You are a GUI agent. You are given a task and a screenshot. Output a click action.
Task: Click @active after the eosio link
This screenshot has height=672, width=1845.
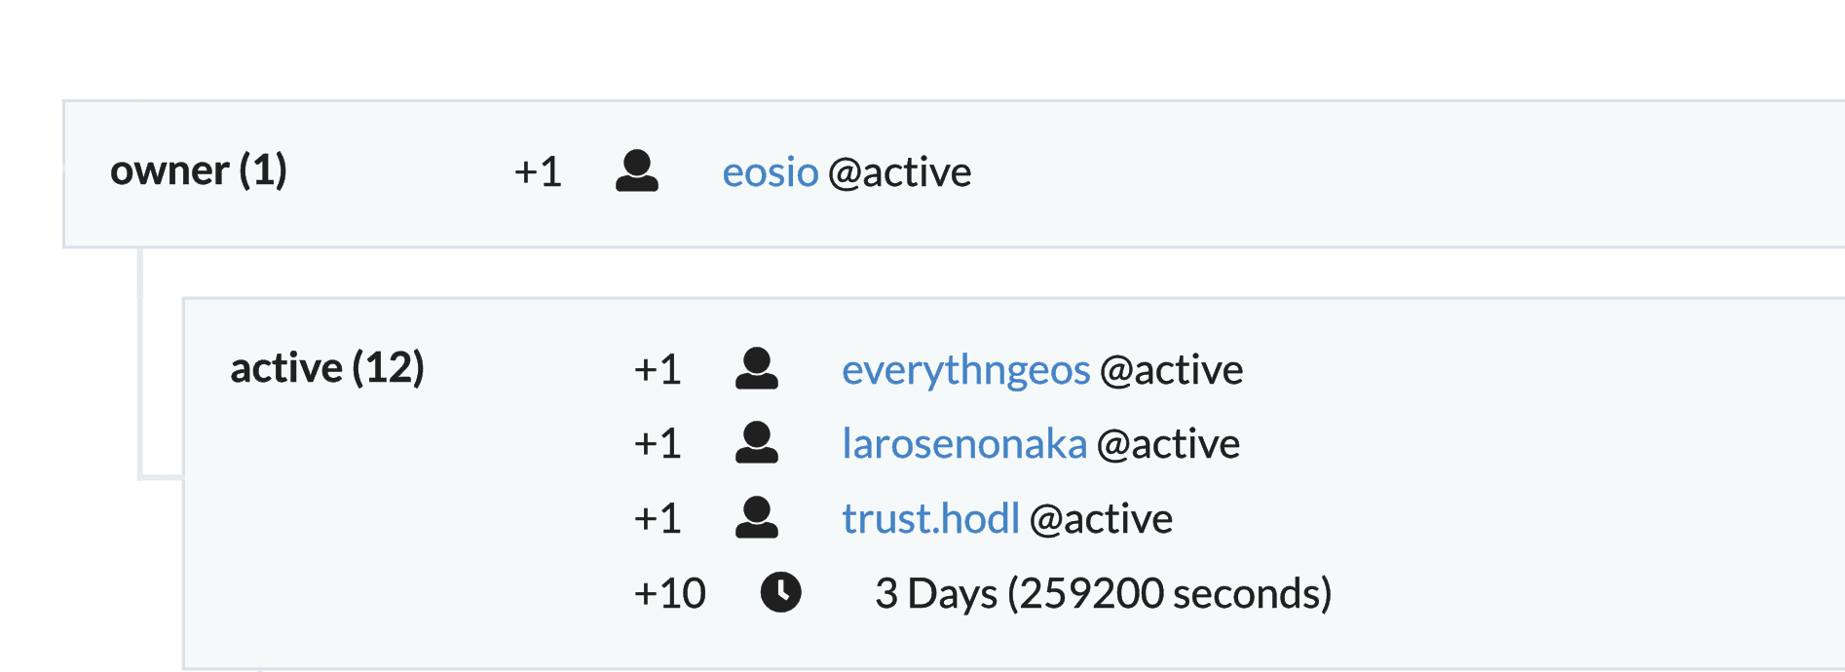(x=899, y=172)
